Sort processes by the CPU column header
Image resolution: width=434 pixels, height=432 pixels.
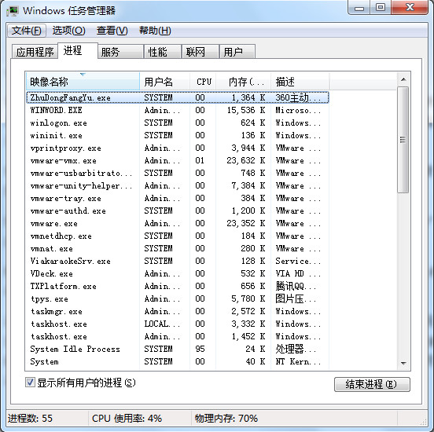click(203, 82)
